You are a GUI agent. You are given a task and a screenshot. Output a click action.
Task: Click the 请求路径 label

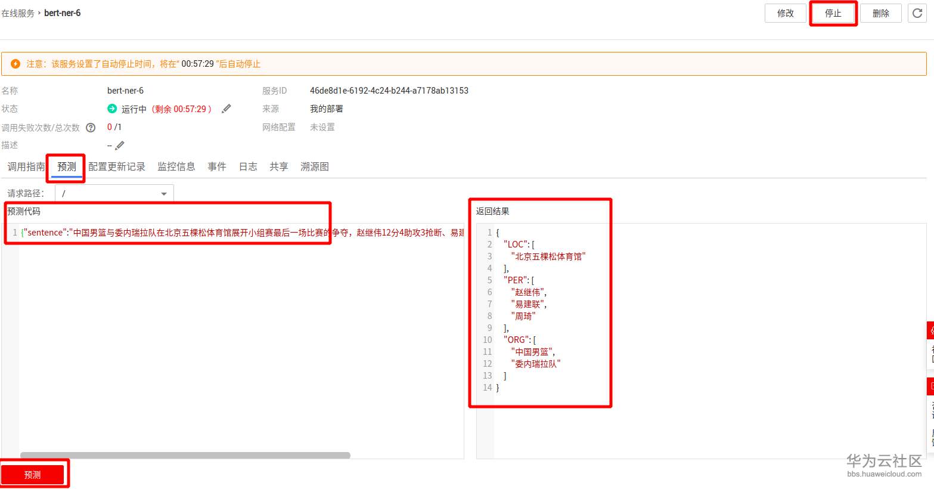26,193
